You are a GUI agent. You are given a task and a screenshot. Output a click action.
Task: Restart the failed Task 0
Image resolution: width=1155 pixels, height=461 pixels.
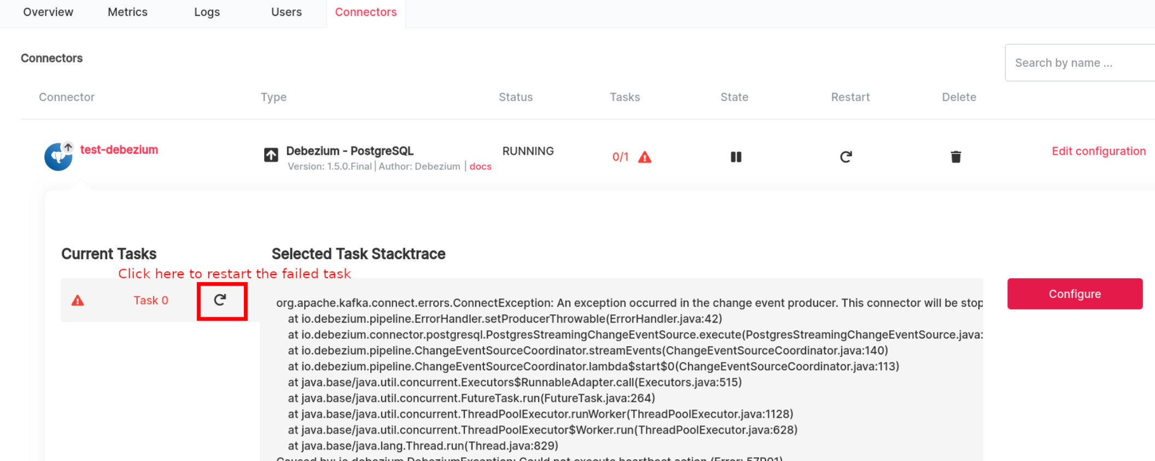pos(220,300)
